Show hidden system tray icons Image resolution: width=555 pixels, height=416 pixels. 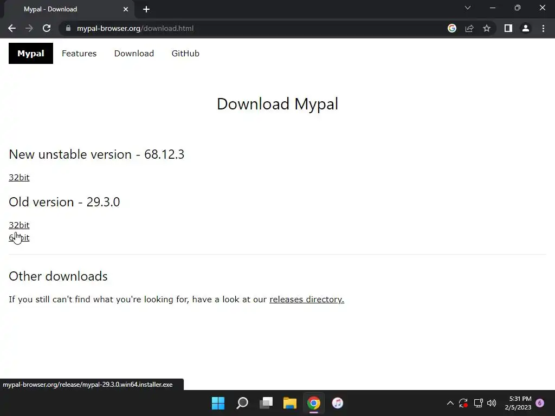(450, 403)
